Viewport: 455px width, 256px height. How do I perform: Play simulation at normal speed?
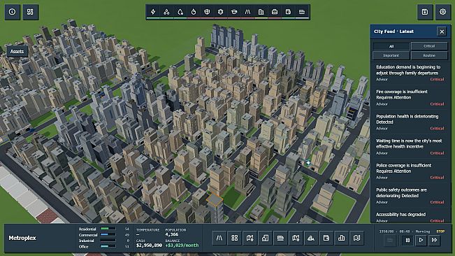tap(421, 241)
